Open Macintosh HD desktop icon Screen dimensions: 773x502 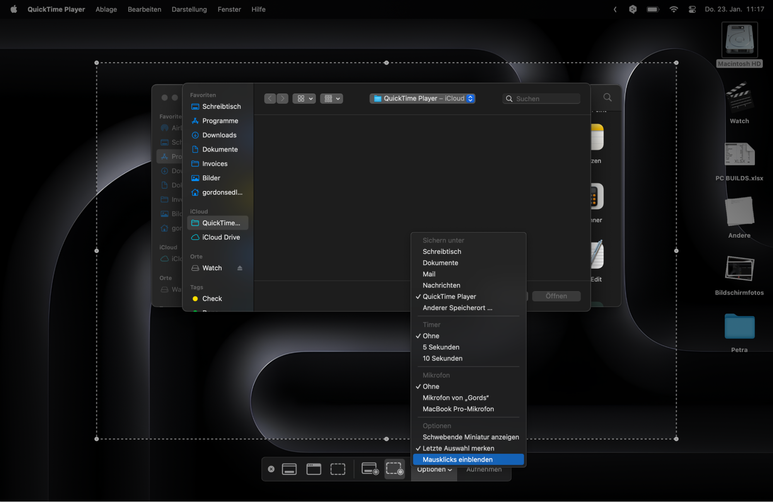tap(739, 45)
